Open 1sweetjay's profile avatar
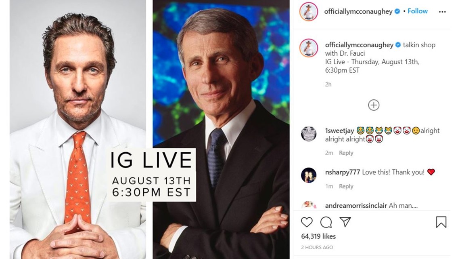The width and height of the screenshot is (460, 259). click(309, 134)
